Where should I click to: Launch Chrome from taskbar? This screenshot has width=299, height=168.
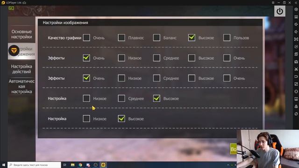(80, 165)
